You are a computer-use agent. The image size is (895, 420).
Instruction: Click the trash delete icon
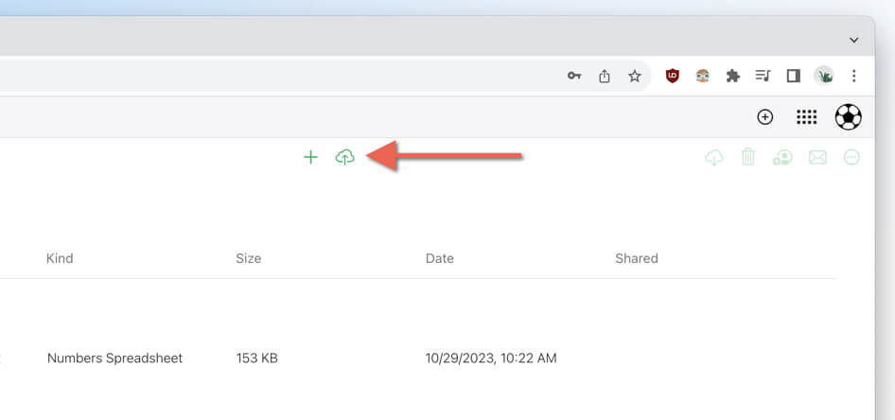click(748, 157)
